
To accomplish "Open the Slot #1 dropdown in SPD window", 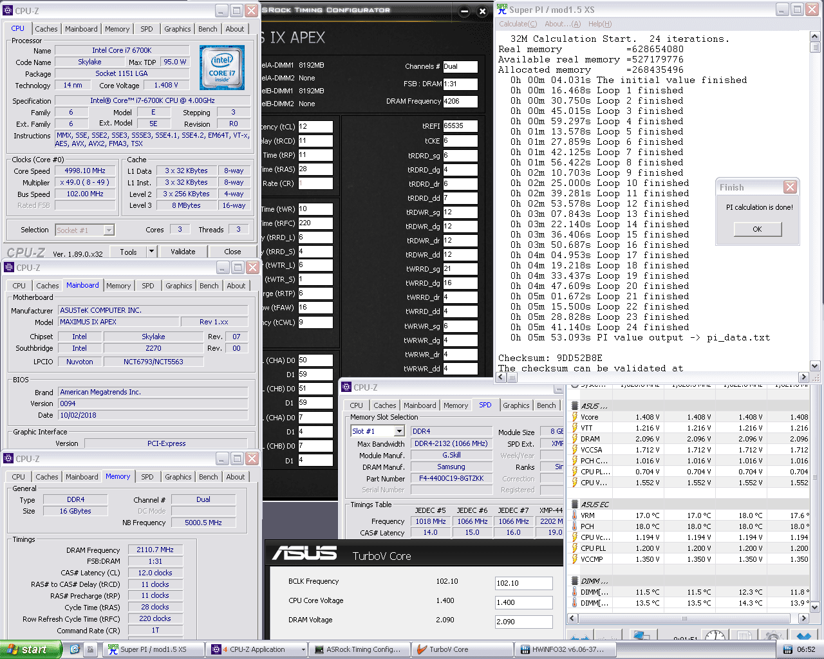I will (398, 431).
